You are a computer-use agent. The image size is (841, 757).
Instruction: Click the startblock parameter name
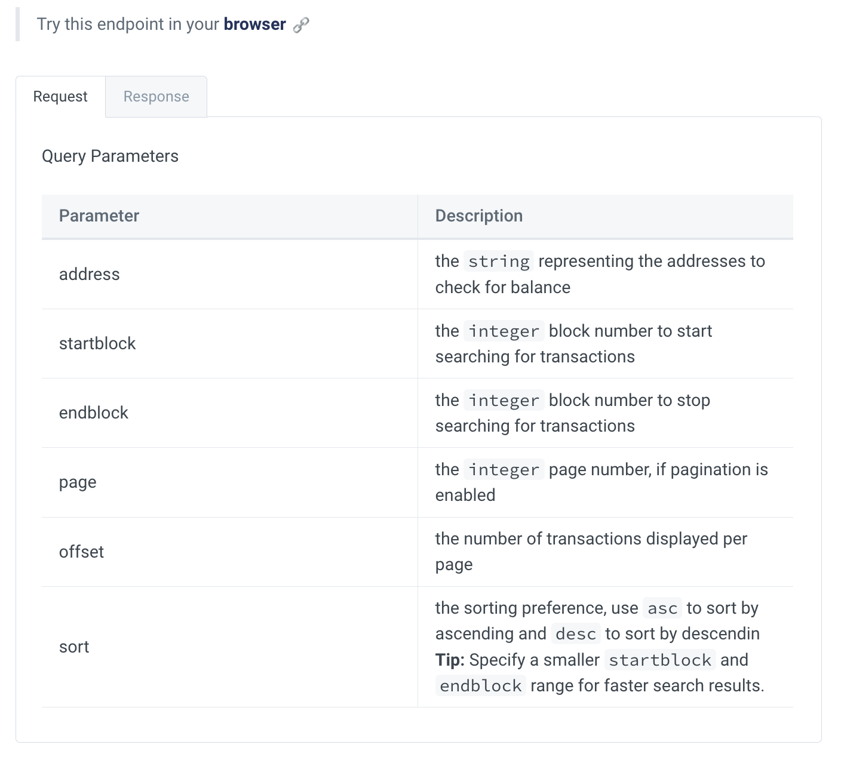tap(97, 344)
